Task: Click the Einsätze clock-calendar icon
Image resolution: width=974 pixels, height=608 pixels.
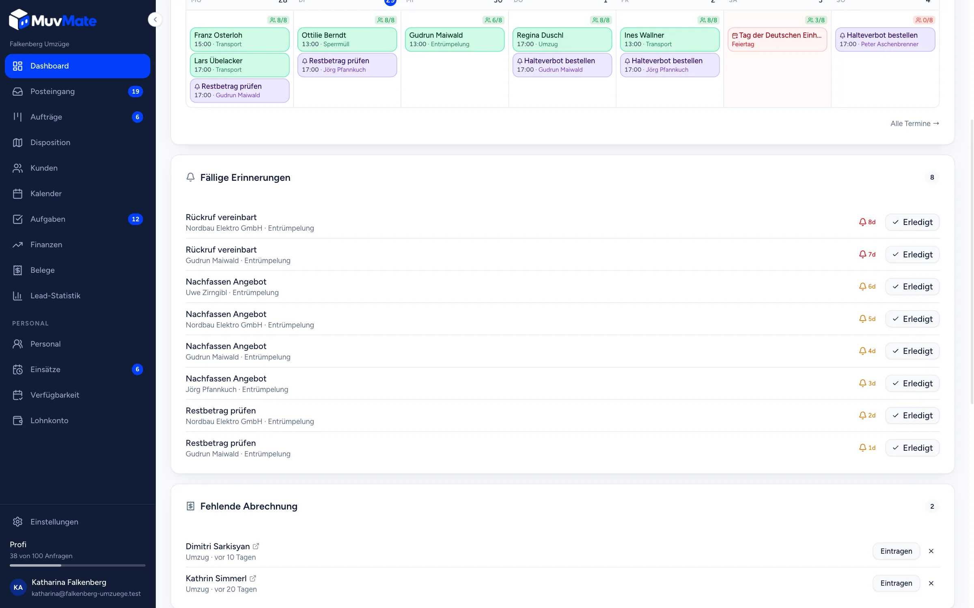Action: coord(17,369)
